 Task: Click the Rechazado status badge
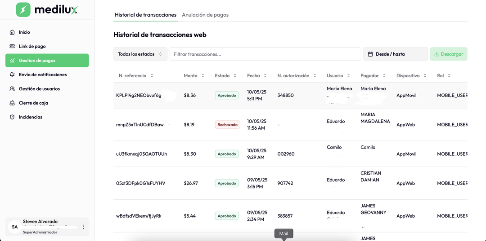click(226, 125)
